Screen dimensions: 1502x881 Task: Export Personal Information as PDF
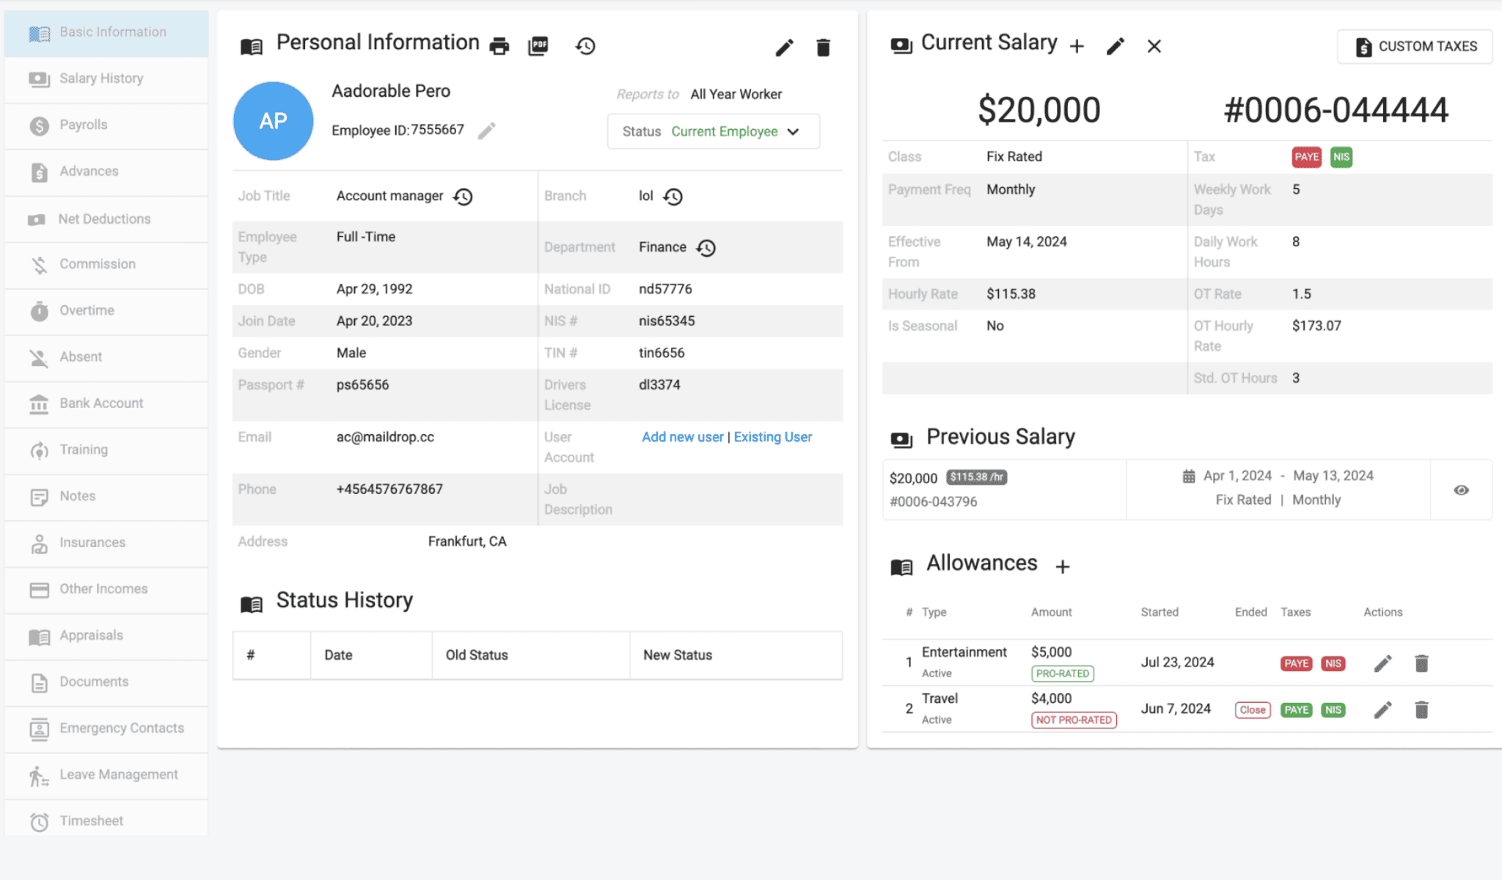(x=539, y=45)
